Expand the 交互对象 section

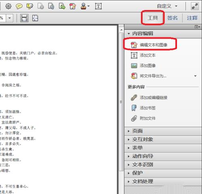tap(163, 140)
